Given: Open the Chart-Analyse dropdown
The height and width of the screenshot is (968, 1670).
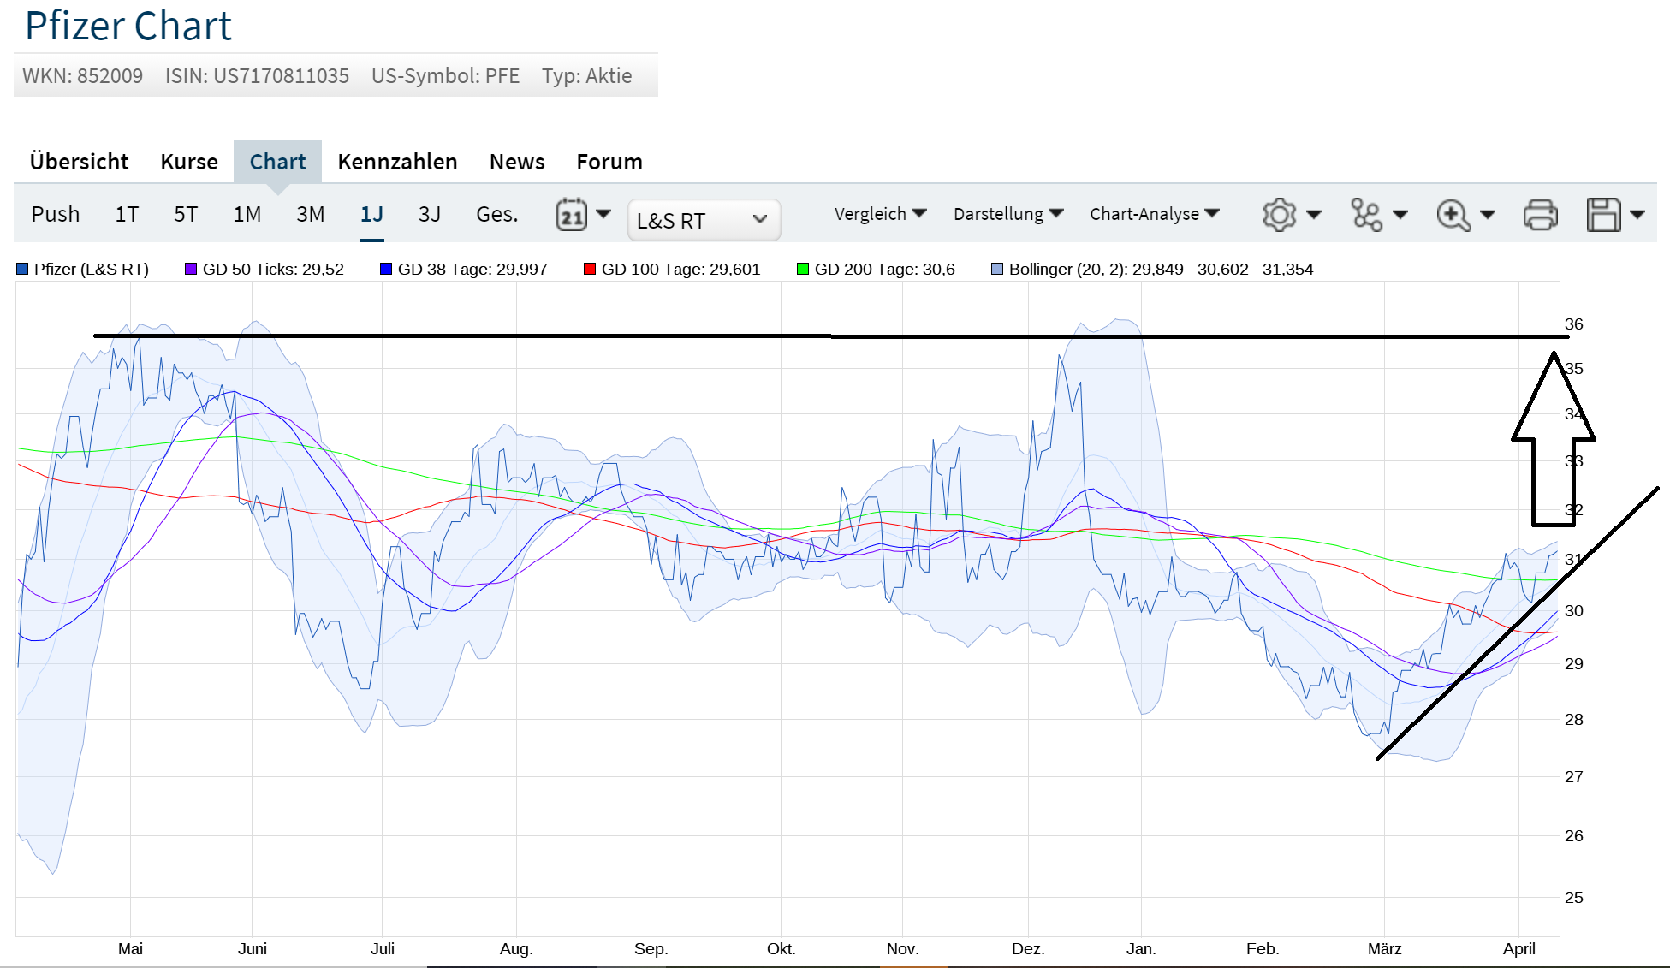Looking at the screenshot, I should (1153, 214).
